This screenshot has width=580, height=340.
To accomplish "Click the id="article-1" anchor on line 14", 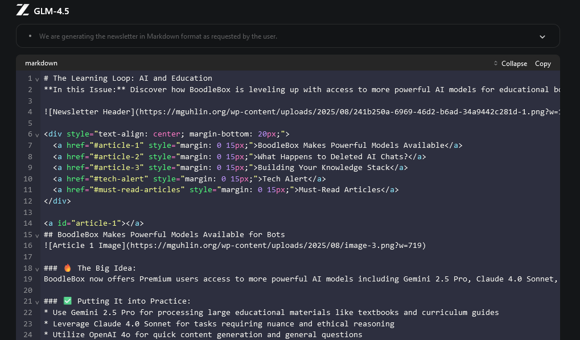I will [89, 223].
